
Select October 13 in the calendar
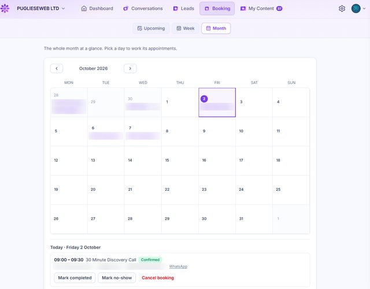tap(106, 161)
